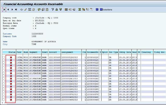Check the row box for document 2200000469

click(x=3, y=100)
